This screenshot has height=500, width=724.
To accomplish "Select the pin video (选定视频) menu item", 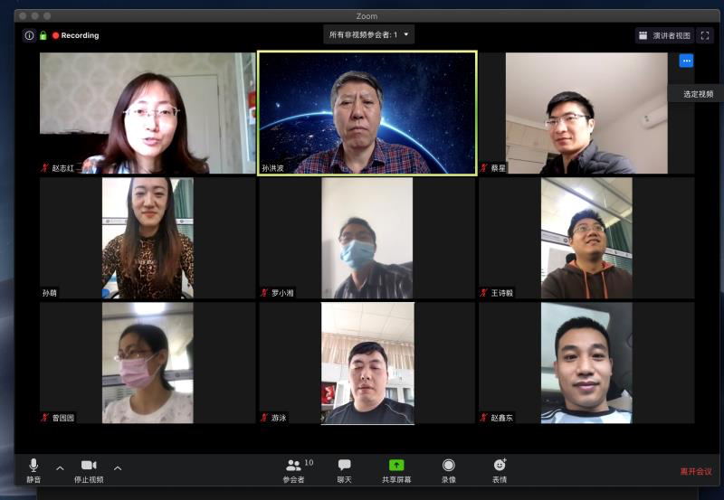I will (x=697, y=93).
